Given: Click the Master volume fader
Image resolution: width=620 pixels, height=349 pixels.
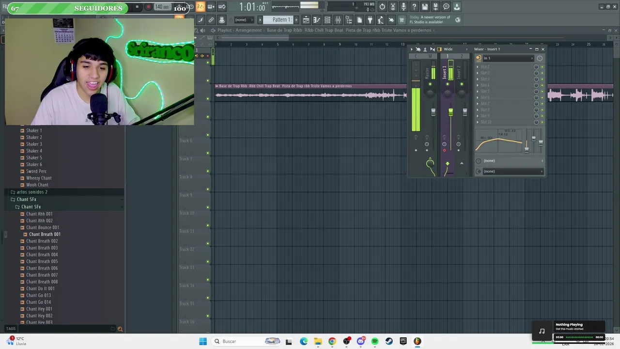Looking at the screenshot, I should coord(433,112).
